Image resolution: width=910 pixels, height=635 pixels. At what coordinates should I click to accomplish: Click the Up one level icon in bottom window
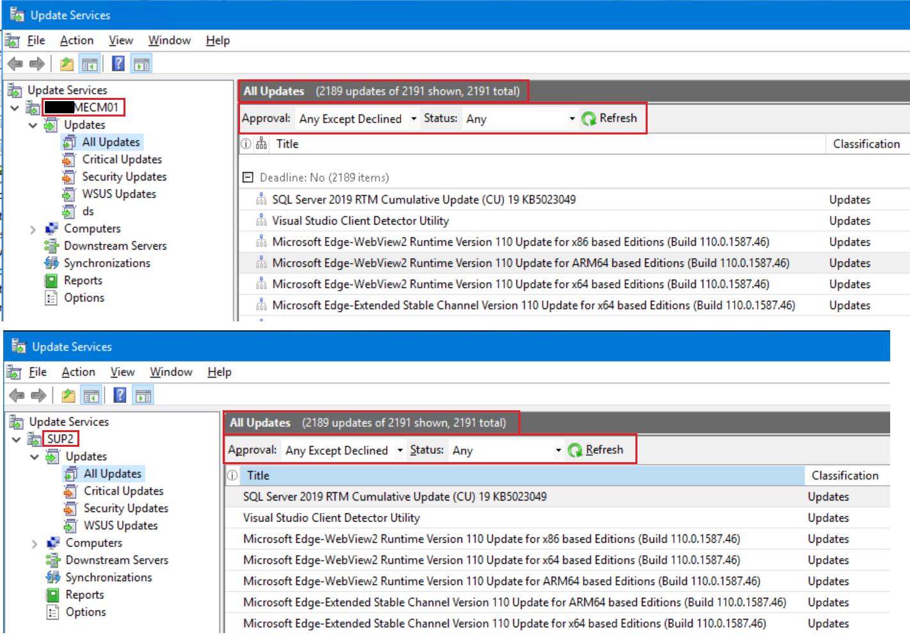point(68,396)
